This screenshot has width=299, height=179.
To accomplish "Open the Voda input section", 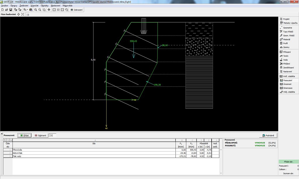I will (285, 60).
